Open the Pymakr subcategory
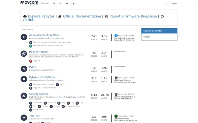This screenshot has width=198, height=123. 45,106
